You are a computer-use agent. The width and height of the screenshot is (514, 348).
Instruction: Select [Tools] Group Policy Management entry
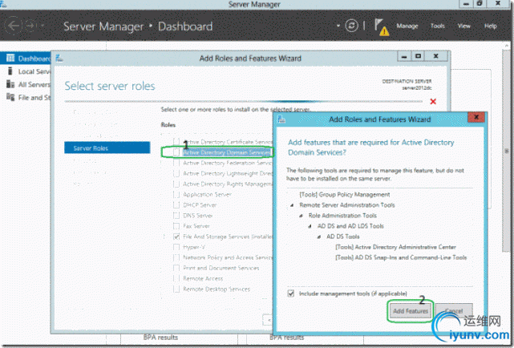[345, 195]
